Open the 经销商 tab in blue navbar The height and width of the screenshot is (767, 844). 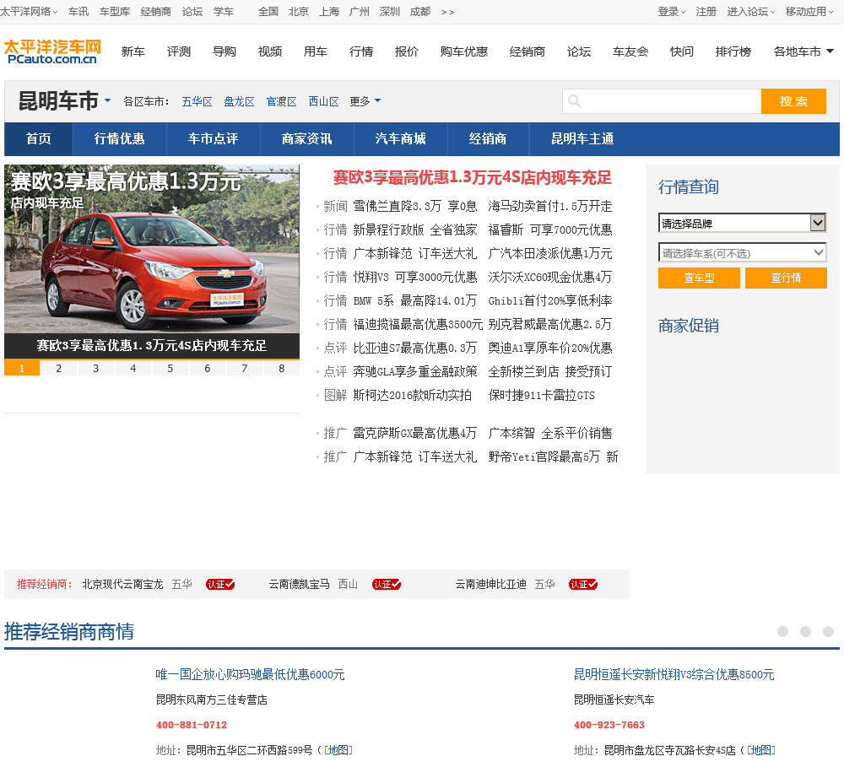488,139
